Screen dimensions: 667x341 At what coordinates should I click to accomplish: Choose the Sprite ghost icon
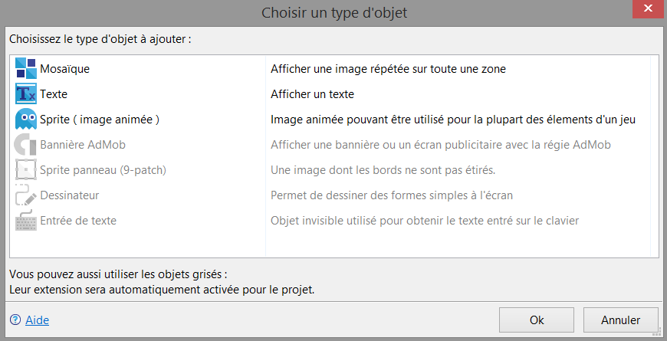point(26,119)
